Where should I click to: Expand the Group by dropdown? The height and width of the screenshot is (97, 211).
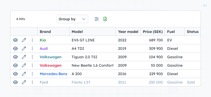pos(72,19)
